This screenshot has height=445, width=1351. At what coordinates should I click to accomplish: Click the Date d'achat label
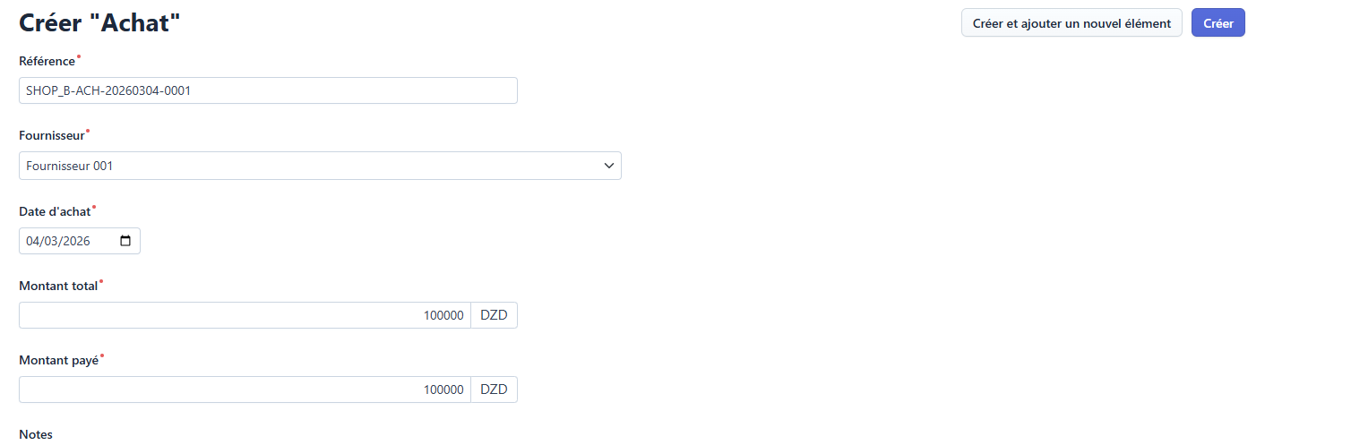(55, 211)
